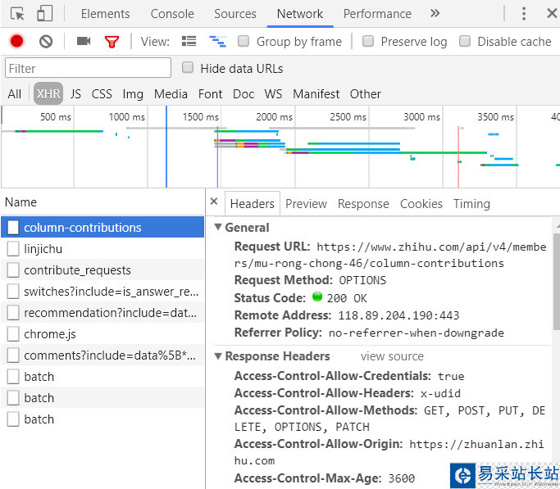The height and width of the screenshot is (489, 560).
Task: Clear the network log
Action: point(46,42)
